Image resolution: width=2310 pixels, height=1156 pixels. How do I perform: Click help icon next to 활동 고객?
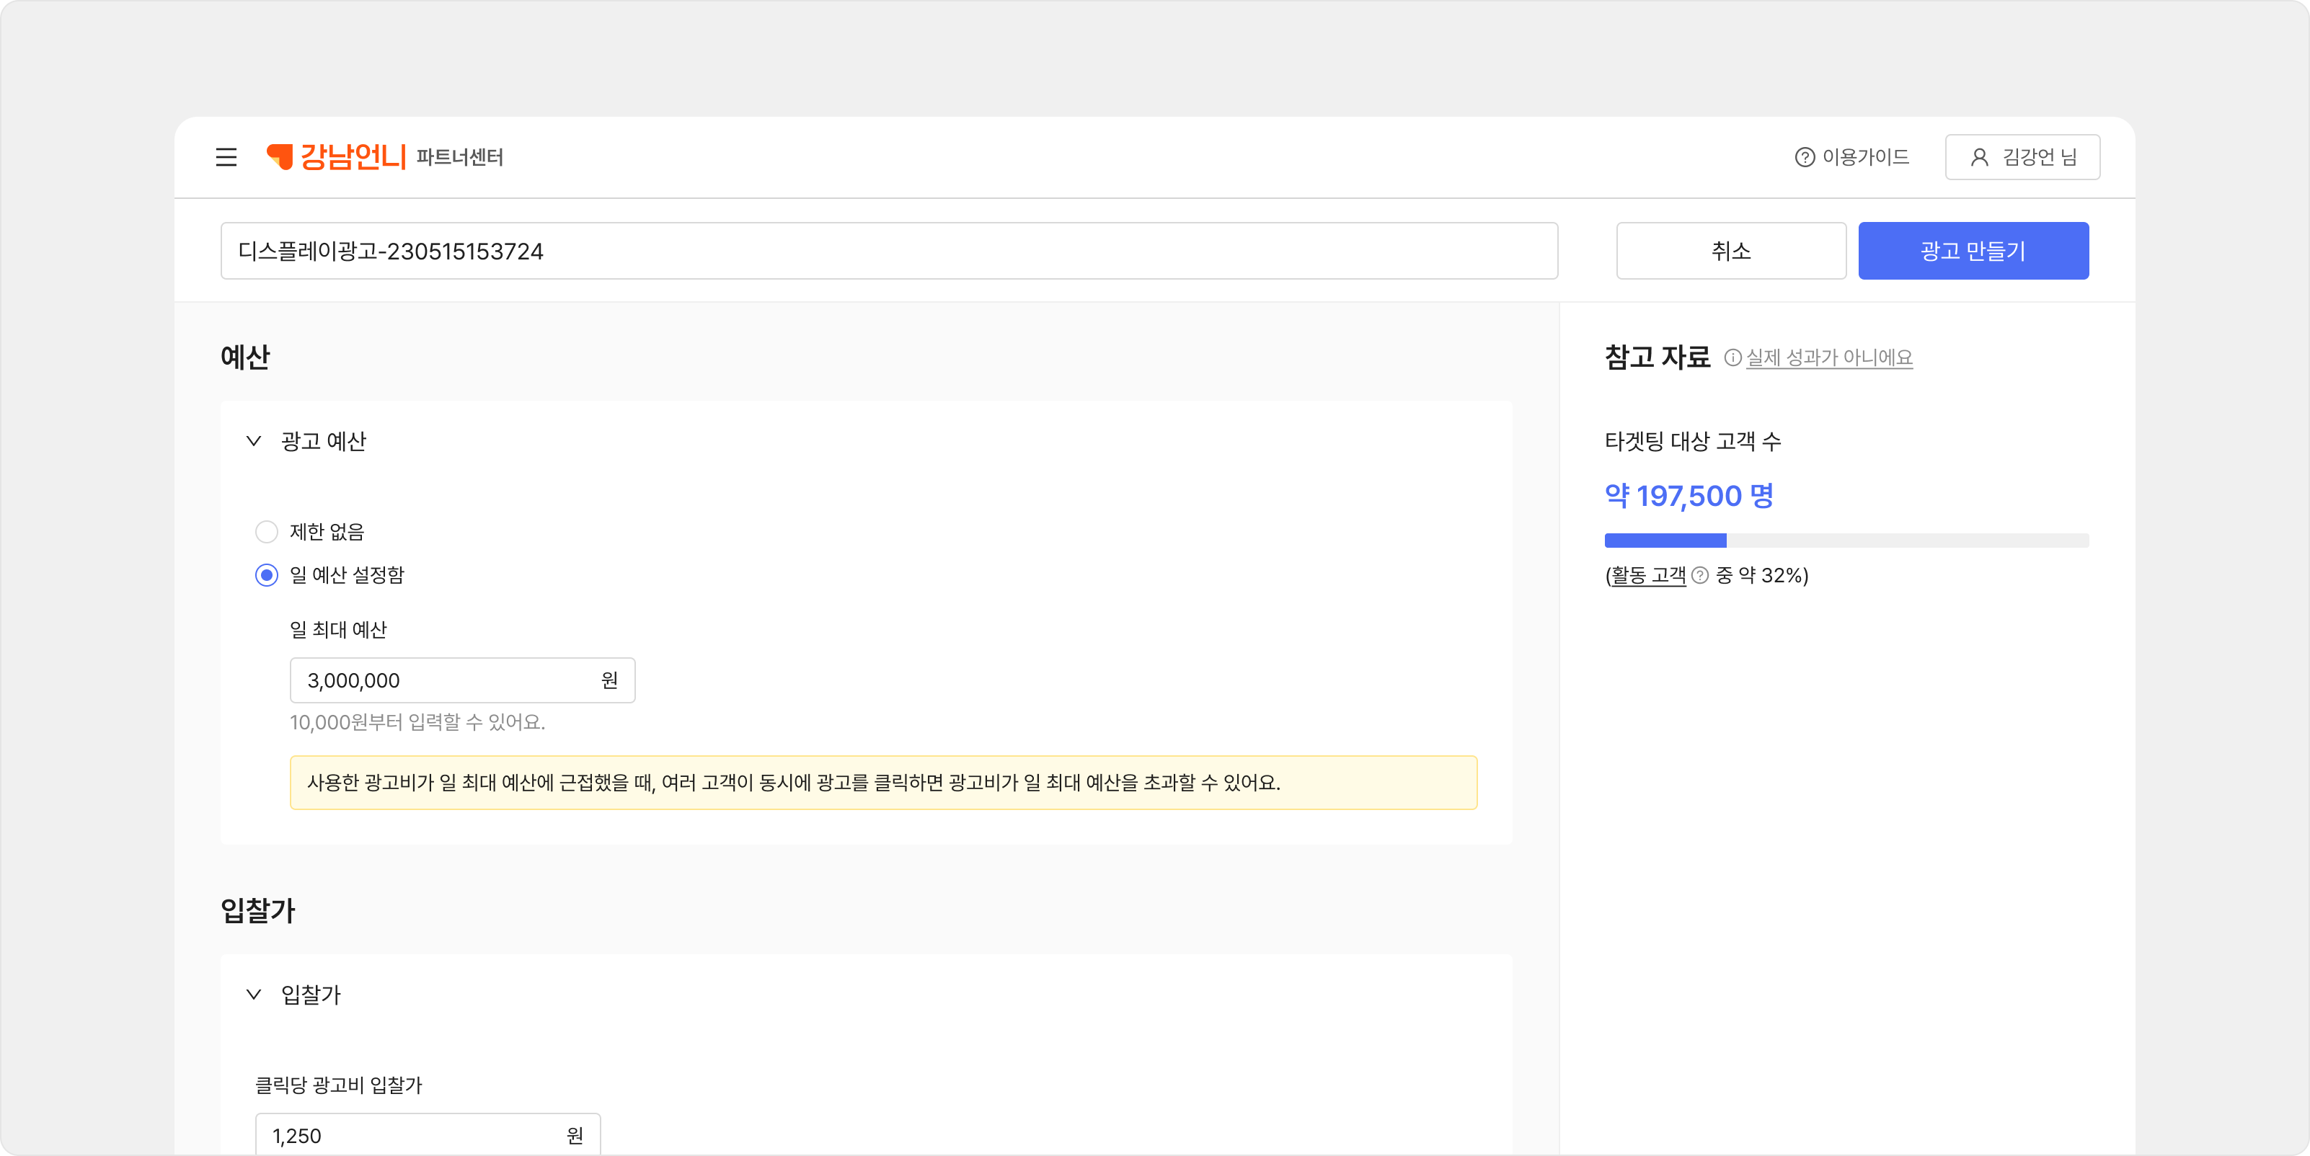(x=1699, y=575)
